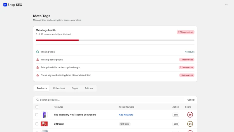Open the Articles tab
234x132 pixels.
coord(89,88)
